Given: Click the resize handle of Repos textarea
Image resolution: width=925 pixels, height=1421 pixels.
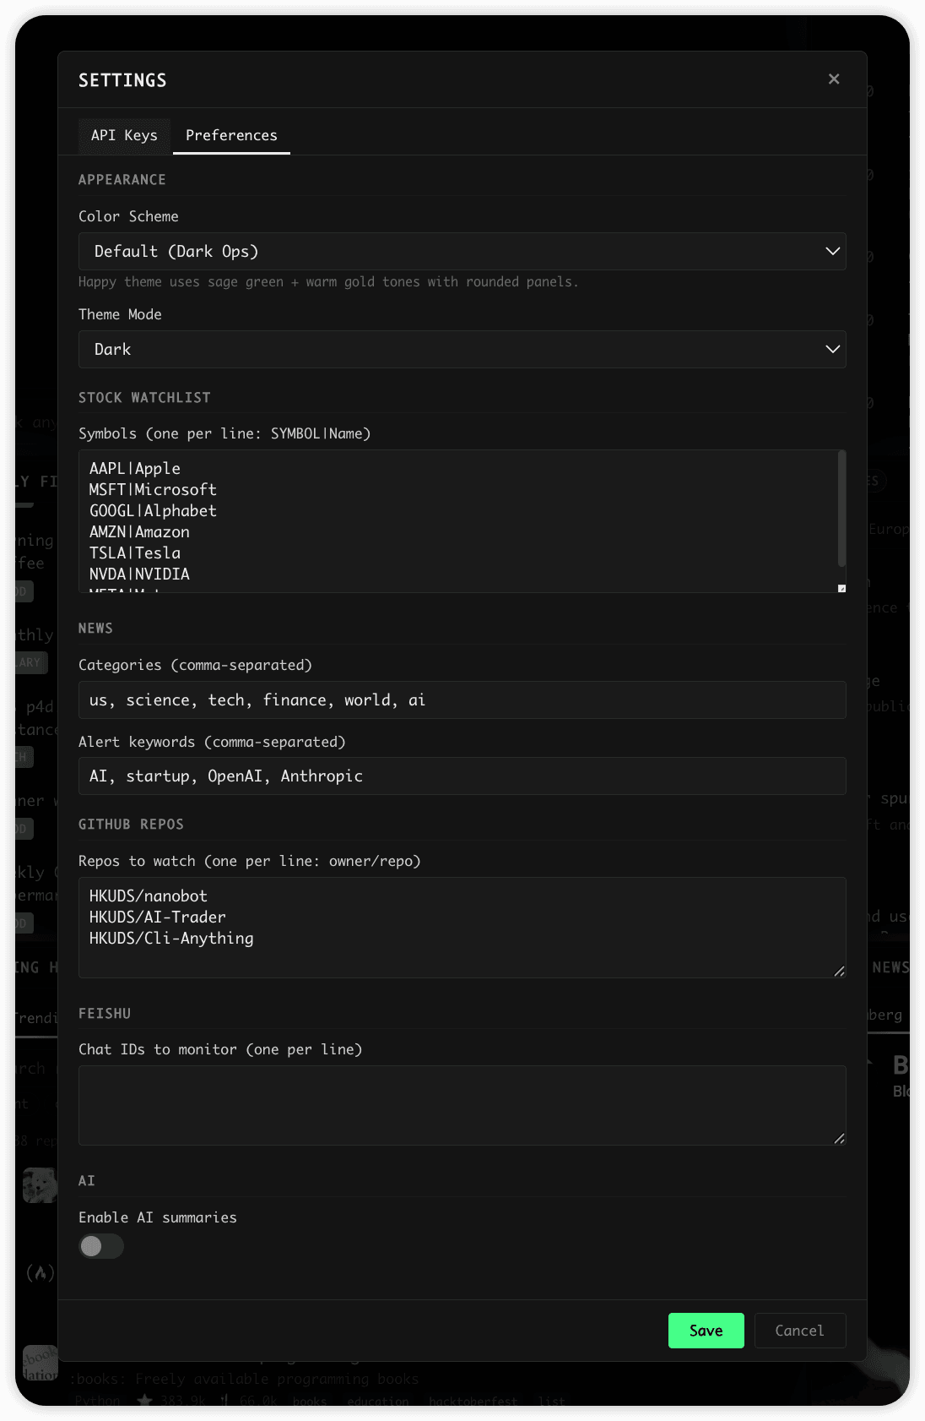Looking at the screenshot, I should [x=839, y=972].
